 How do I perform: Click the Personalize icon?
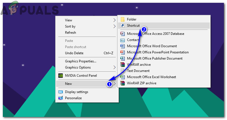point(61,98)
